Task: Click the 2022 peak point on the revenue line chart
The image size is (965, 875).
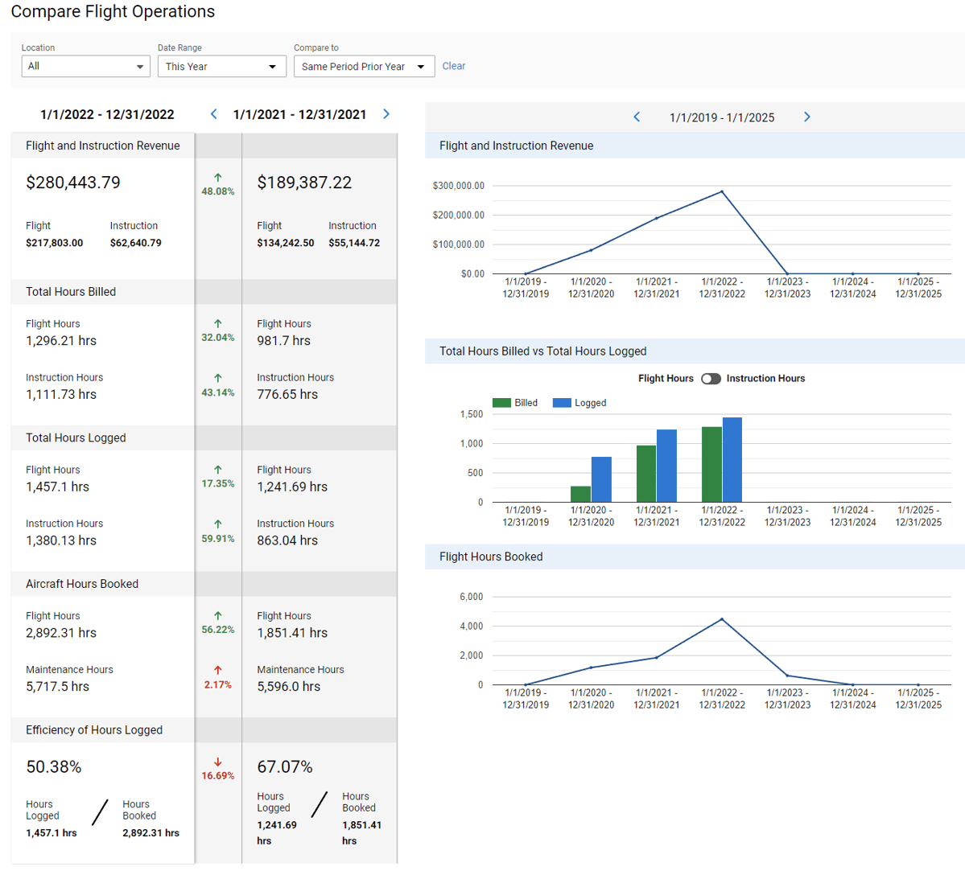Action: click(x=722, y=192)
